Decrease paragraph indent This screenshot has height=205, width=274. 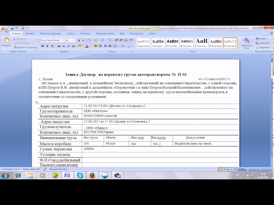[116, 40]
